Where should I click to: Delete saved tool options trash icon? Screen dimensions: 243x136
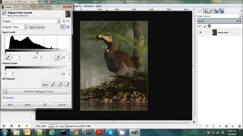point(19,126)
